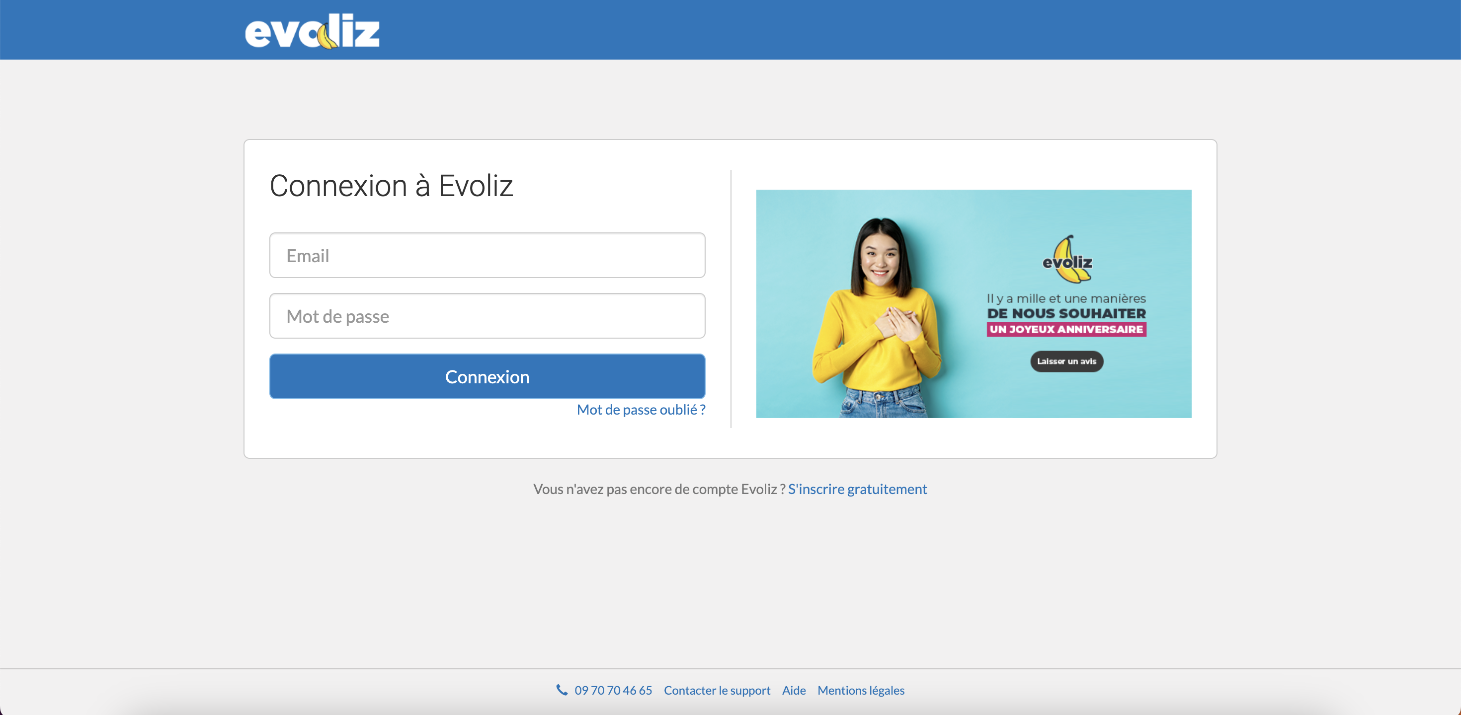Click the phone icon in footer
The image size is (1461, 715).
562,690
